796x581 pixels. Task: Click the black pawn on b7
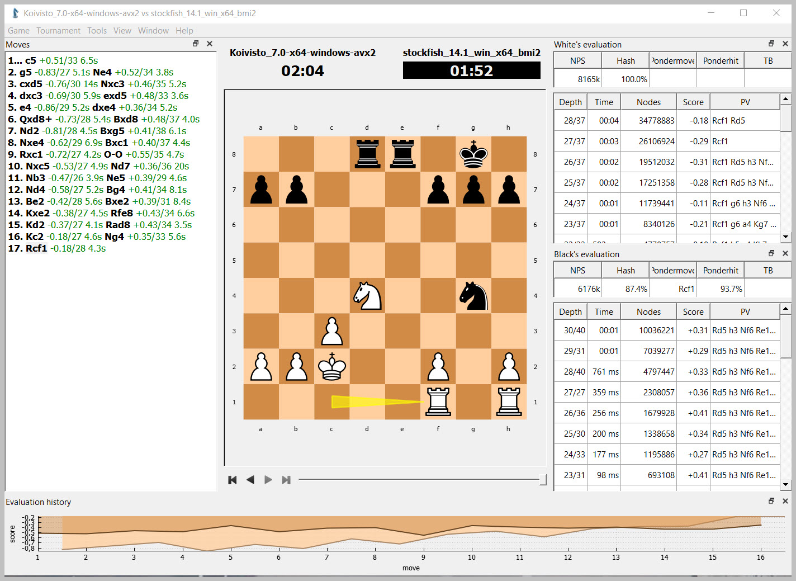click(296, 190)
